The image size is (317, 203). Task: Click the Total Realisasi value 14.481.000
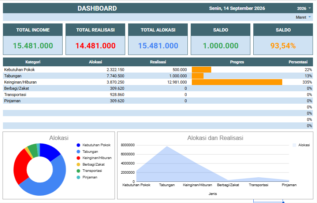[96, 45]
